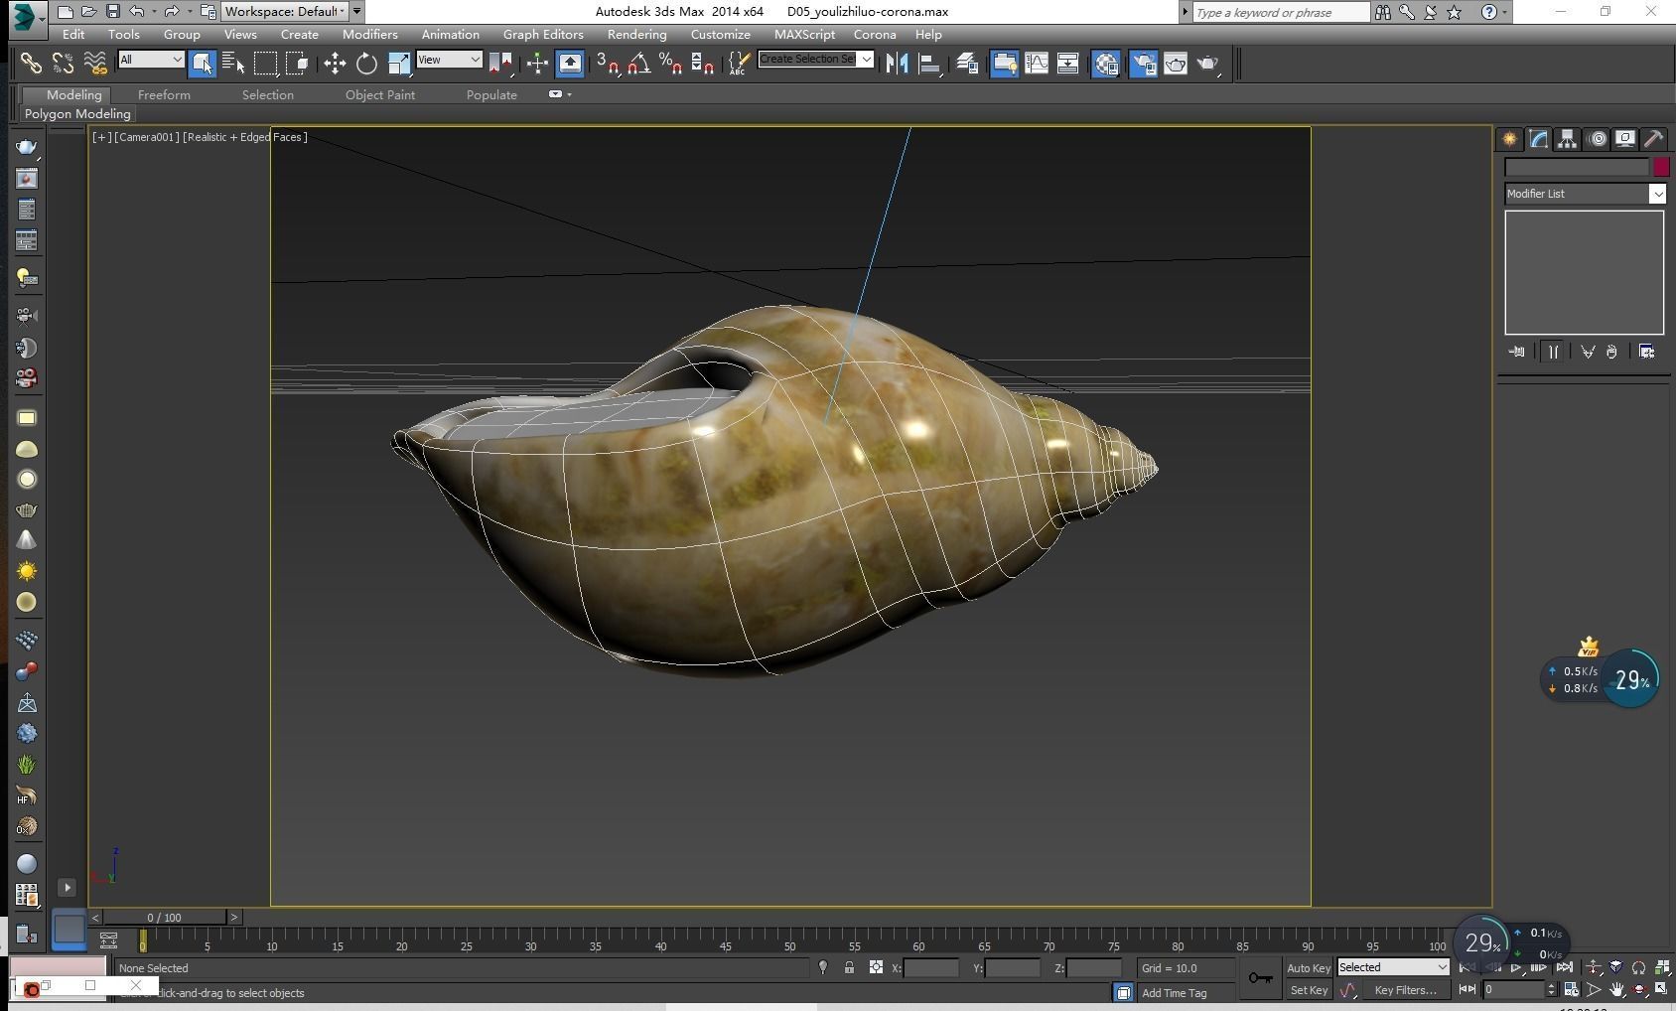
Task: Switch to the Object Paint tab
Action: 380,94
